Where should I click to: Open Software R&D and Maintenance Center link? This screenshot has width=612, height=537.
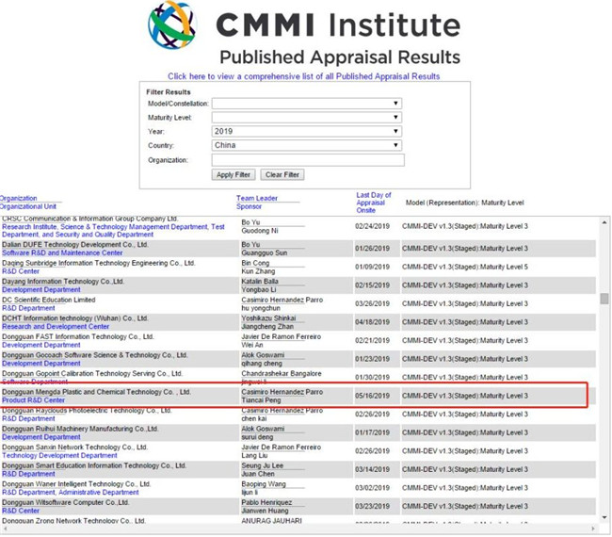[x=62, y=252]
